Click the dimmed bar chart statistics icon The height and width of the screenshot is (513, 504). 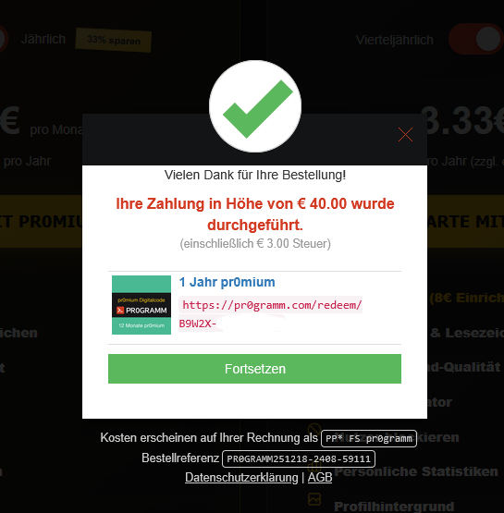[314, 467]
